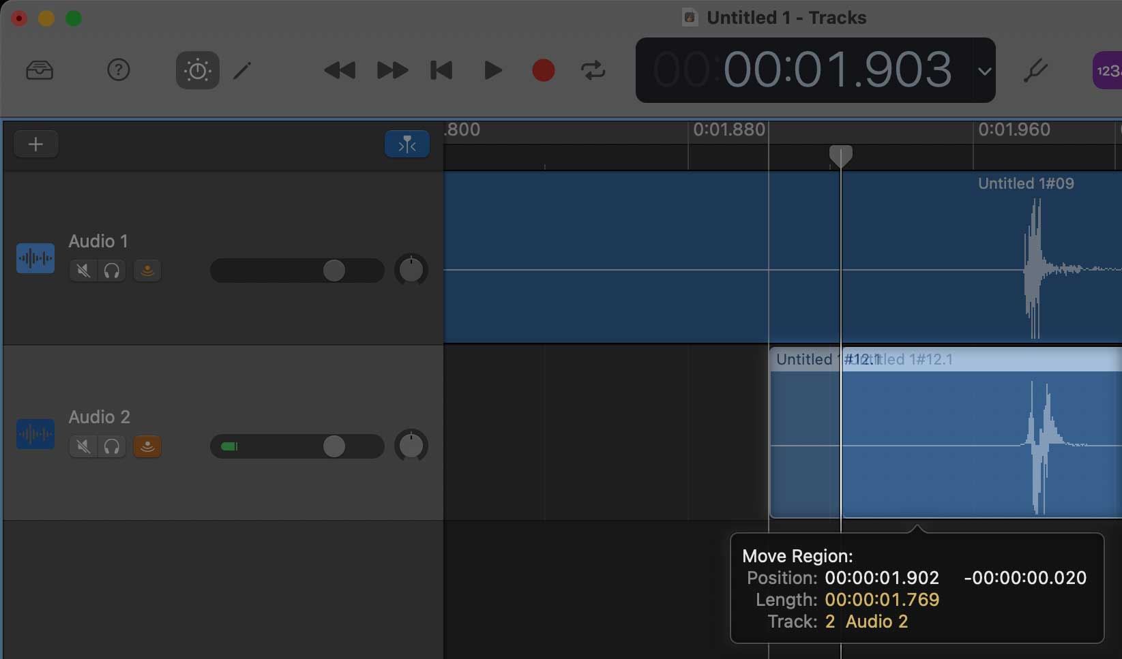
Task: Solo Audio 1 with the headphones button
Action: pyautogui.click(x=112, y=271)
